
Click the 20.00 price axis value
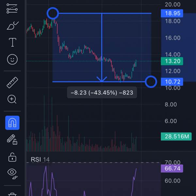[x=172, y=5]
